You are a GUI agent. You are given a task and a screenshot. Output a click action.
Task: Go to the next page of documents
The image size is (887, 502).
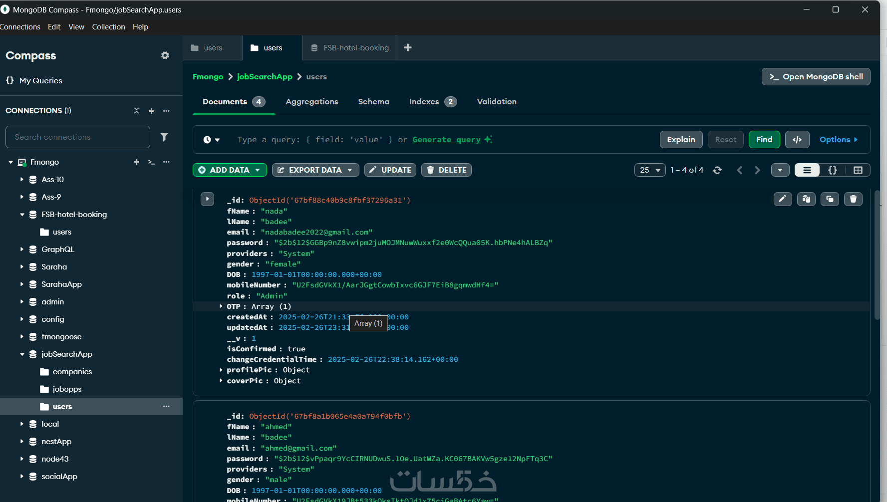tap(757, 170)
